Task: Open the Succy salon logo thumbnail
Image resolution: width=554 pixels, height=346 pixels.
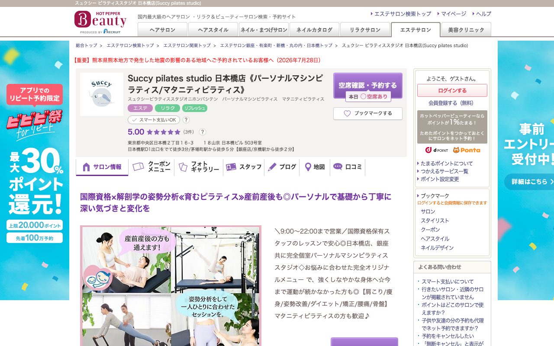Action: [102, 94]
